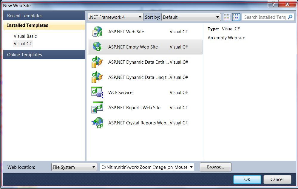298x189 pixels.
Task: Click the ASP.NET Empty Web Site globe icon
Action: pyautogui.click(x=97, y=47)
